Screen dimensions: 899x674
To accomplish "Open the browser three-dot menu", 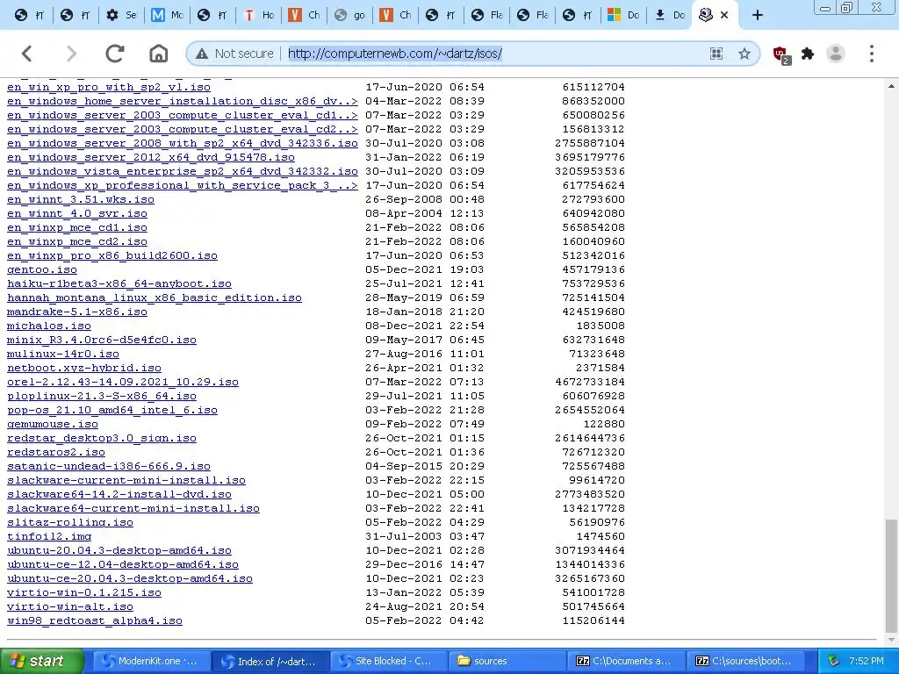I will (872, 54).
